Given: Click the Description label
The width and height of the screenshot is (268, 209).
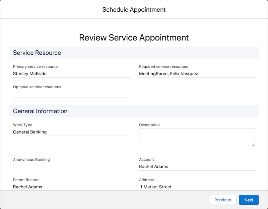Looking at the screenshot, I should [149, 125].
